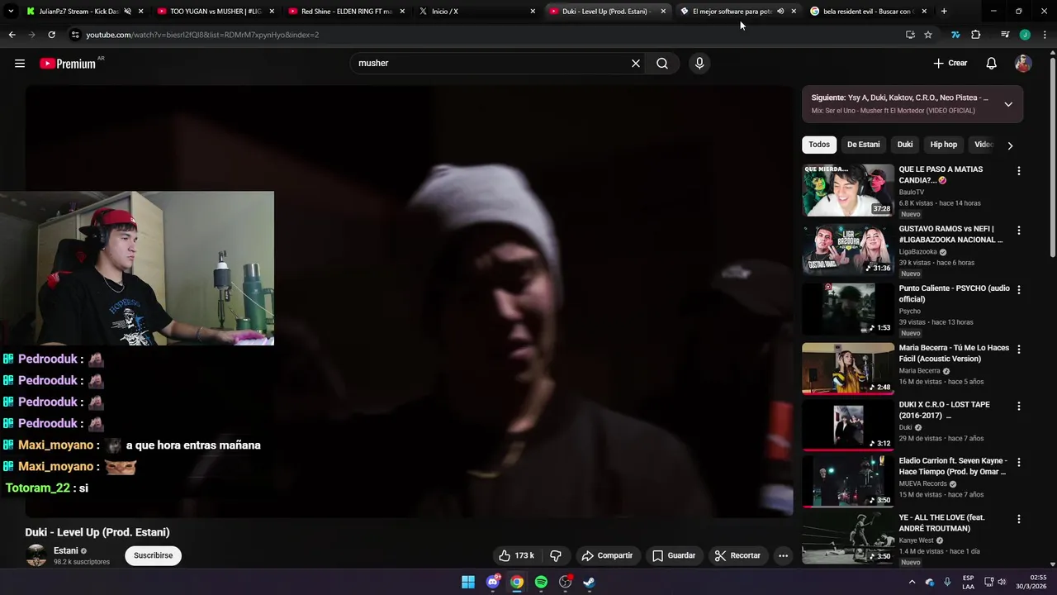Open the YouTube hamburger guide menu
This screenshot has height=595, width=1057.
pyautogui.click(x=20, y=64)
